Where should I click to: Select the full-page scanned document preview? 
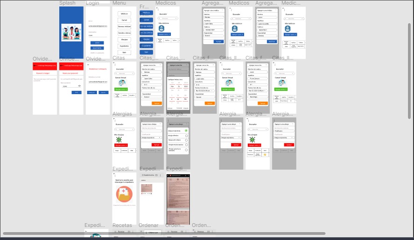tap(178, 192)
